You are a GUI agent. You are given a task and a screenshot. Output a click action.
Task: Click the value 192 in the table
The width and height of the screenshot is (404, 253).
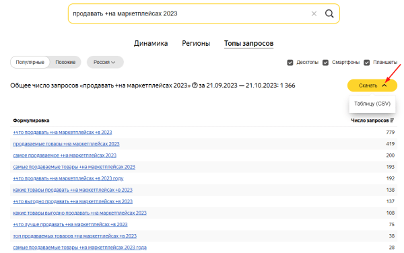point(391,178)
